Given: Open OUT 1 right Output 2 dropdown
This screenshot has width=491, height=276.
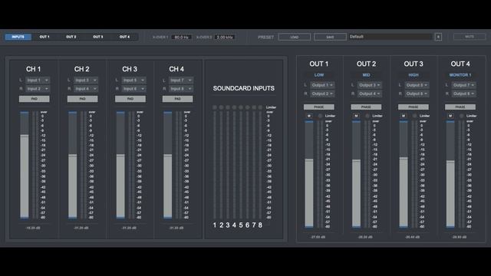Looking at the screenshot, I should click(x=322, y=94).
